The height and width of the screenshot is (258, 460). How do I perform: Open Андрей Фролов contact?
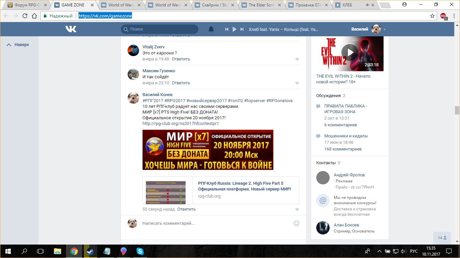point(349,175)
